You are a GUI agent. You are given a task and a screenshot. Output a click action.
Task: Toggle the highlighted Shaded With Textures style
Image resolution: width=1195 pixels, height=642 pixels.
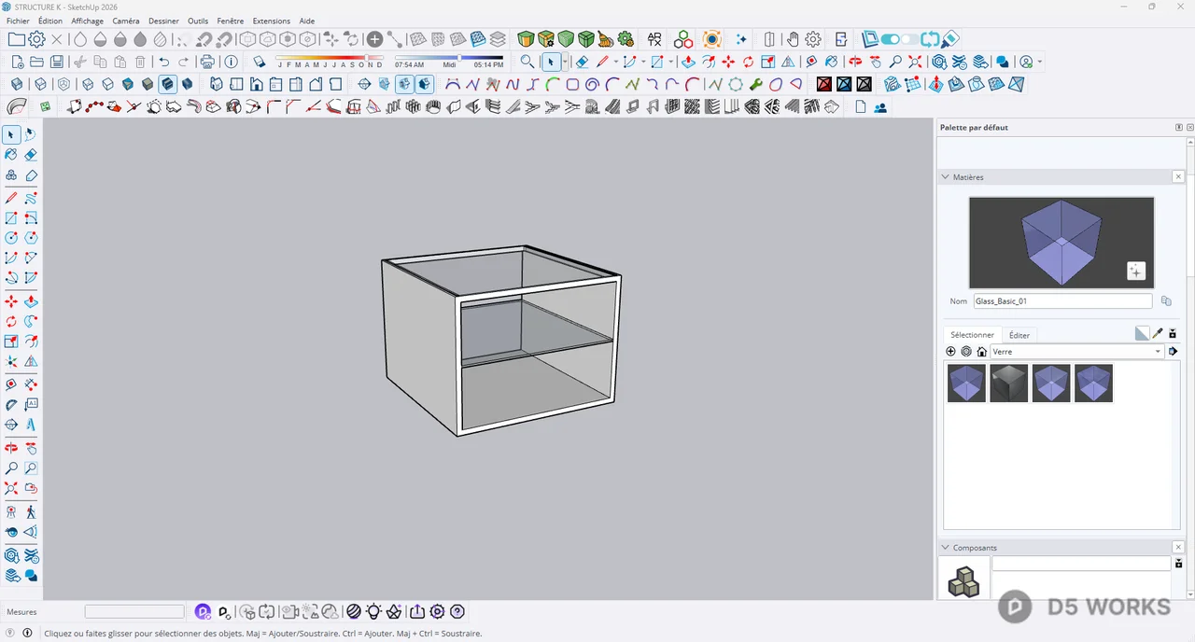[167, 84]
